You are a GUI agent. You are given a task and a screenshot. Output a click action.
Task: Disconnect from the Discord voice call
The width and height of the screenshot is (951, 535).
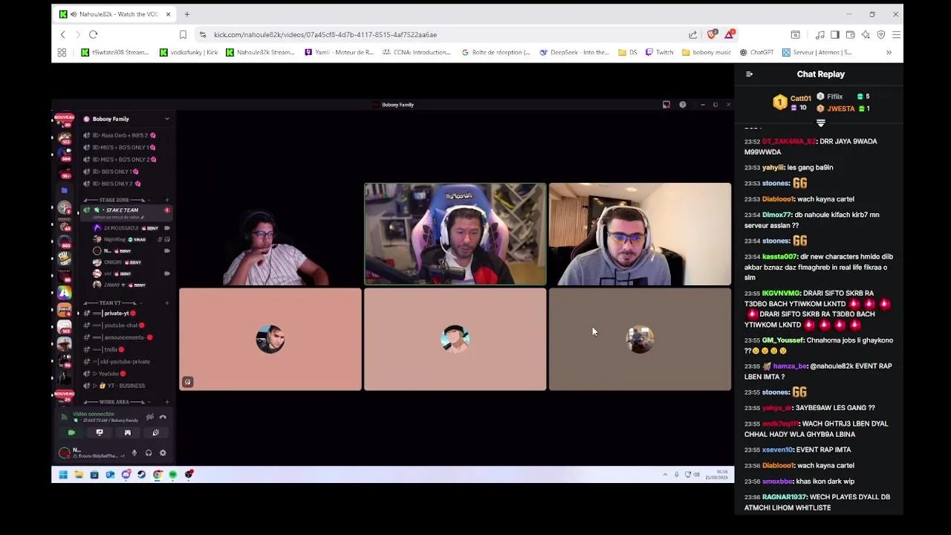pos(163,417)
